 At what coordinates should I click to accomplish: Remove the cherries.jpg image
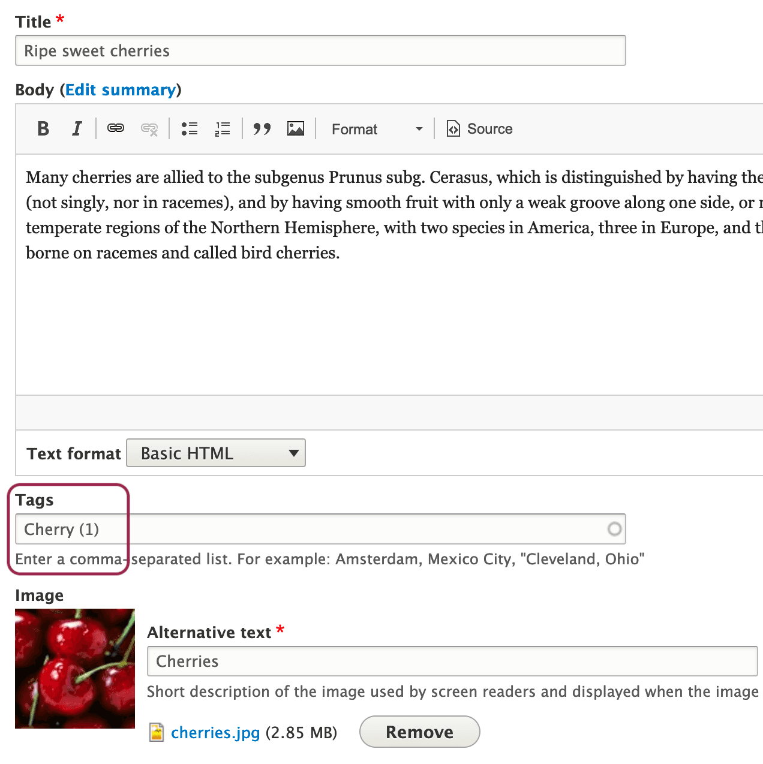pyautogui.click(x=419, y=732)
